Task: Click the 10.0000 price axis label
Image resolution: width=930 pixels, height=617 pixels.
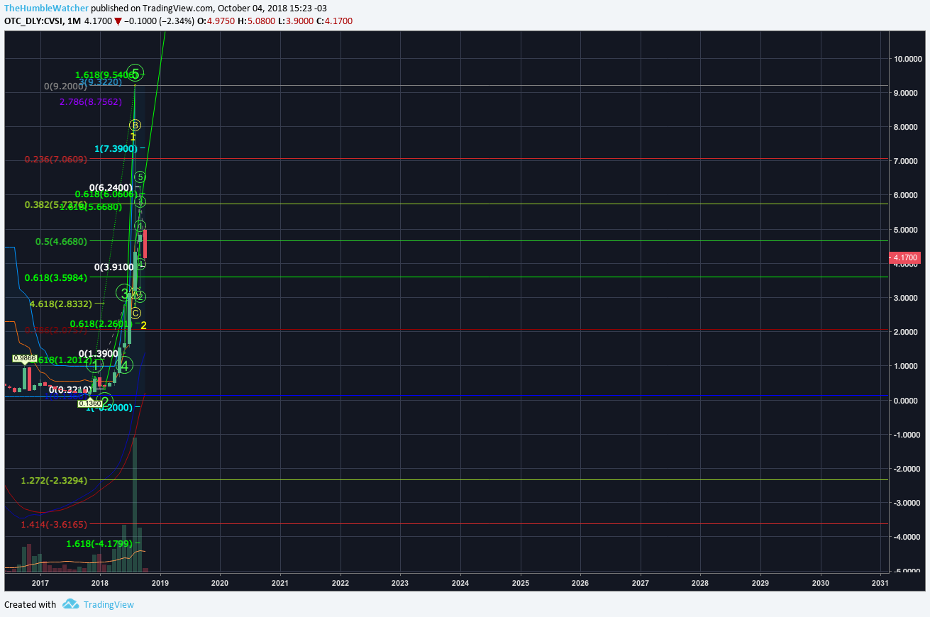Action: coord(907,59)
